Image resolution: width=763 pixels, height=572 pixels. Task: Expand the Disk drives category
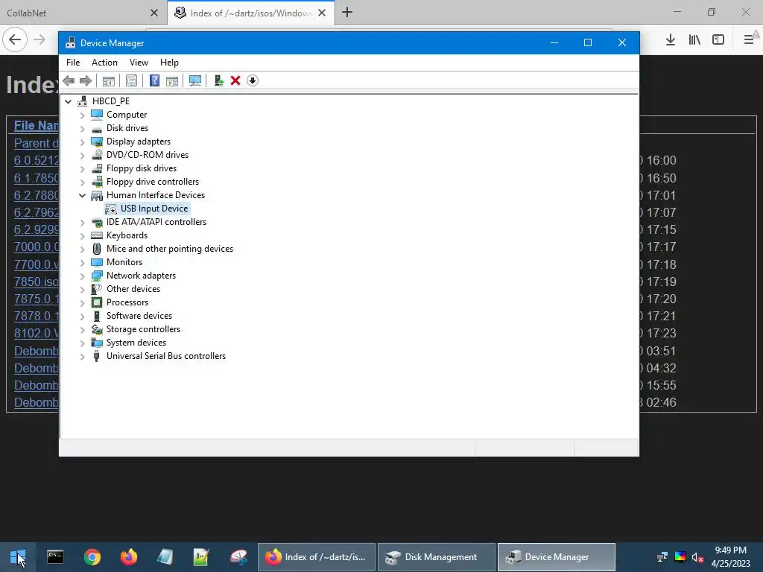tap(82, 128)
